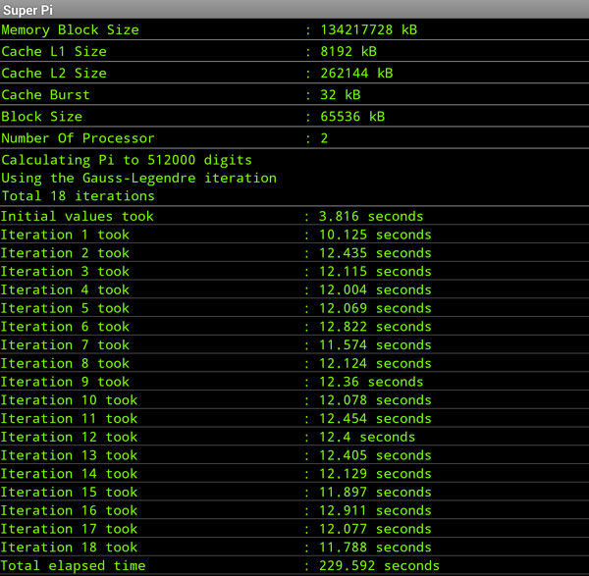Click the Total 18 iterations line
Screen dimensions: 589x576
pos(78,196)
